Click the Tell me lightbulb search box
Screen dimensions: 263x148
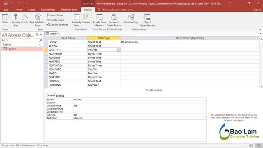[x=116, y=9]
